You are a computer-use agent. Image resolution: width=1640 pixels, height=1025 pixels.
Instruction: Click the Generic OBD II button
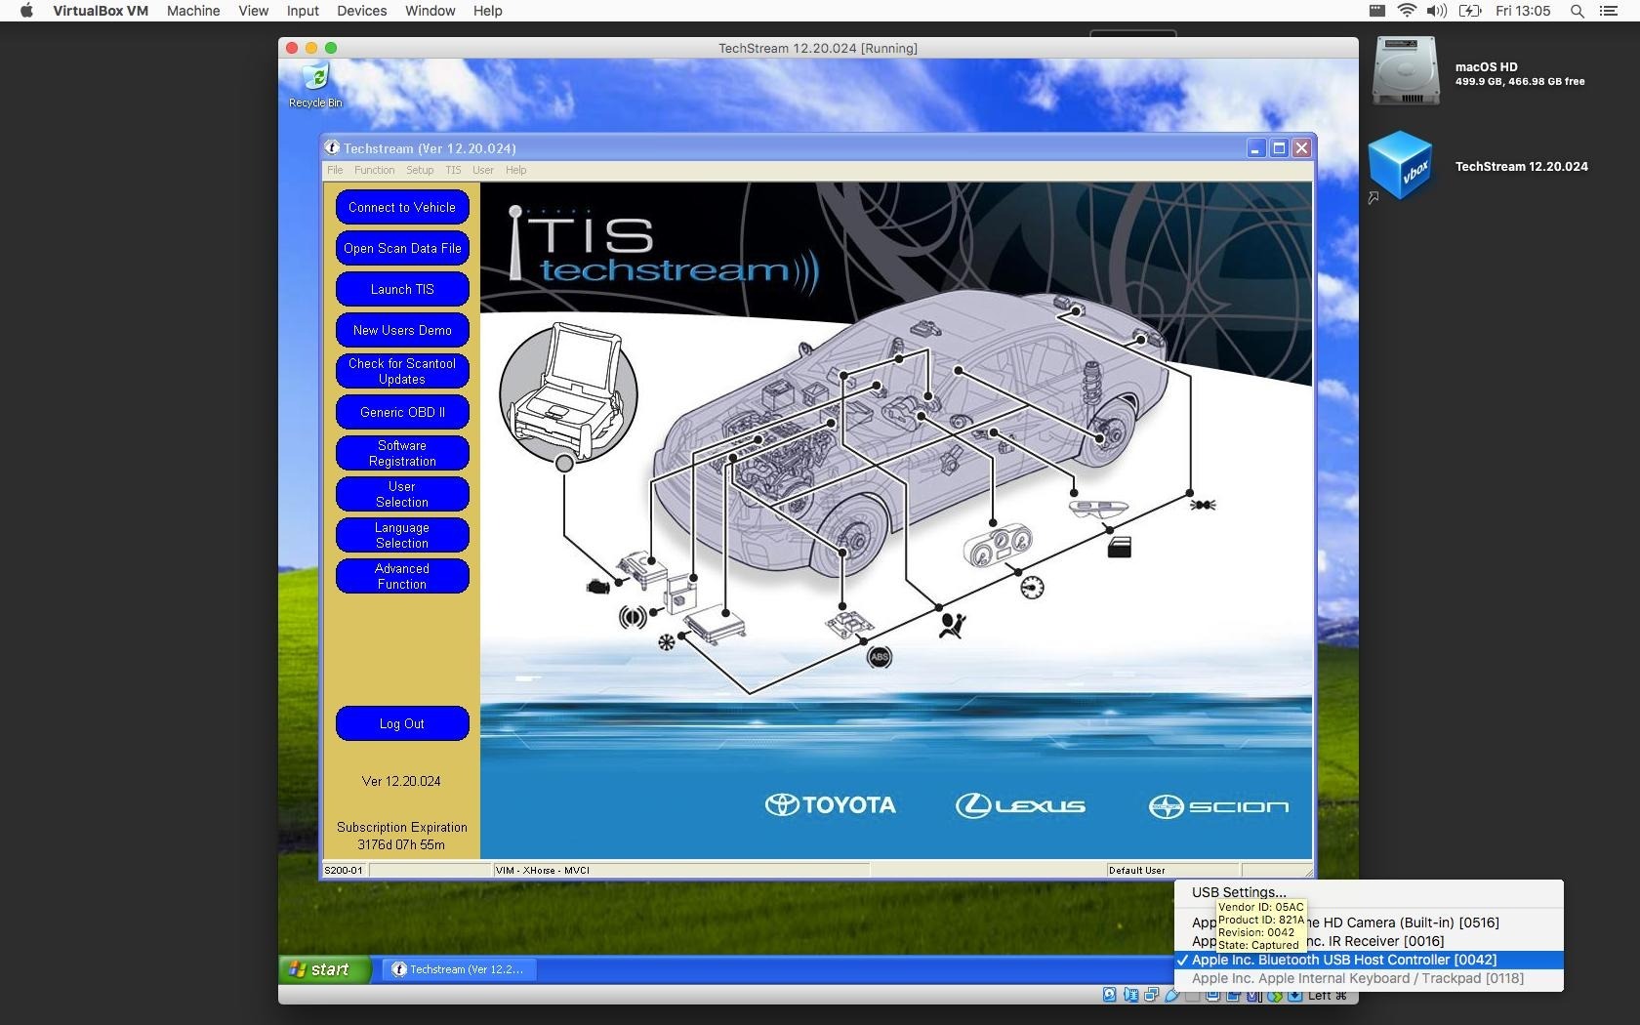[x=402, y=412]
